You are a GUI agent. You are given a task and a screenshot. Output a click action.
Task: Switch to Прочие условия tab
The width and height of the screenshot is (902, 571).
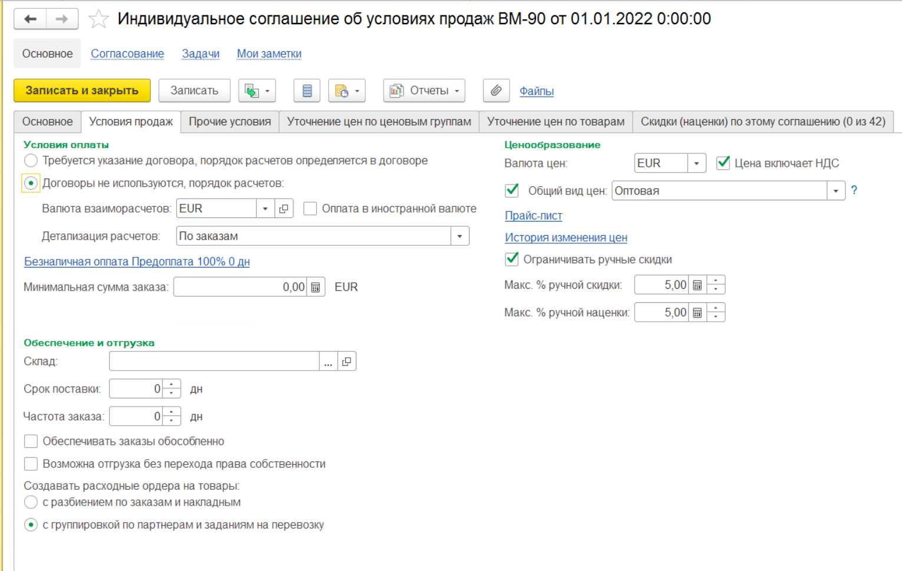pos(230,122)
